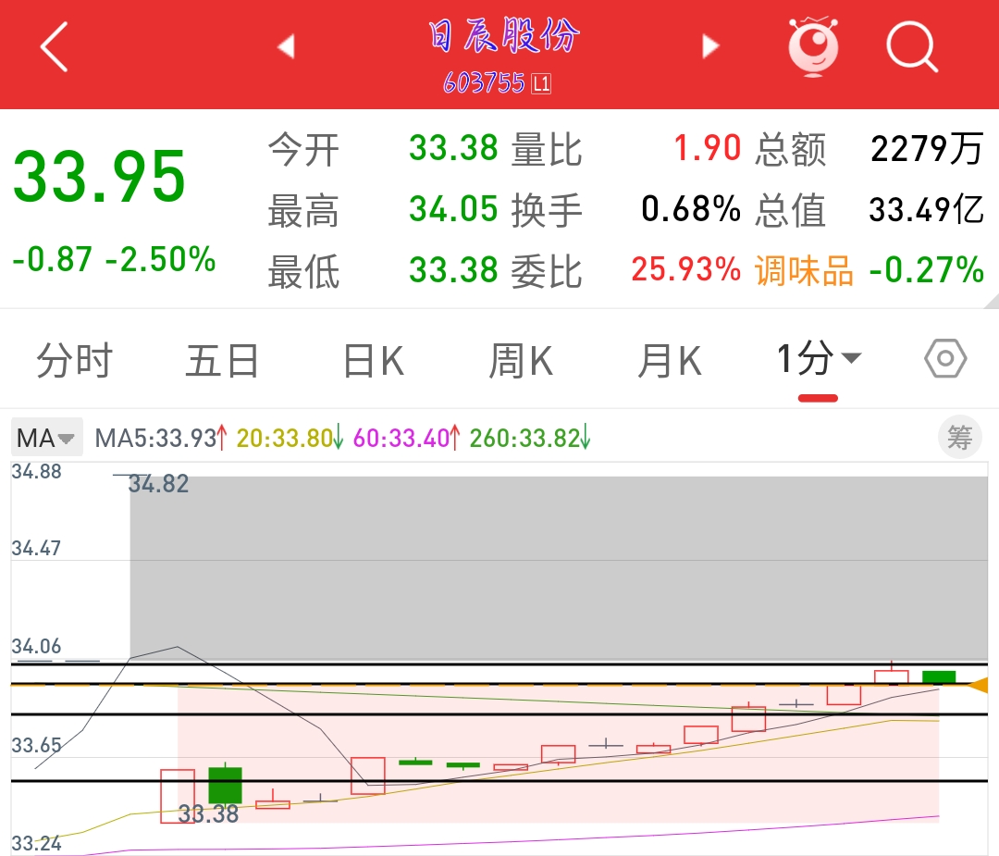
Task: Tap stock code 603755
Action: 484,83
